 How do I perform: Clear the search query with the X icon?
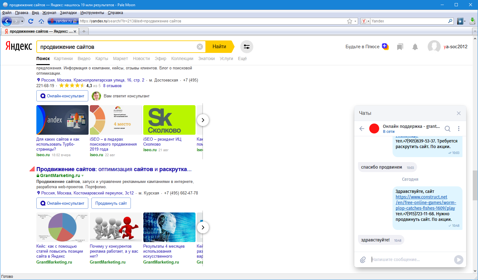click(200, 47)
